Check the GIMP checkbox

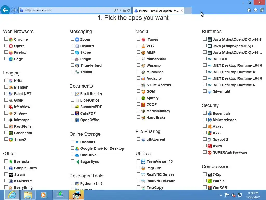click(x=6, y=100)
